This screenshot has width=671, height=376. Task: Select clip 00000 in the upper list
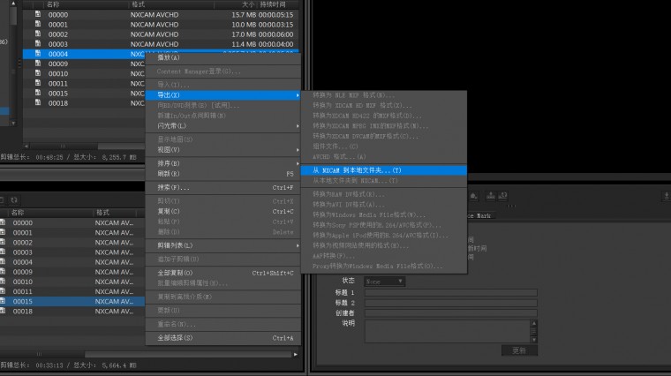click(x=161, y=14)
